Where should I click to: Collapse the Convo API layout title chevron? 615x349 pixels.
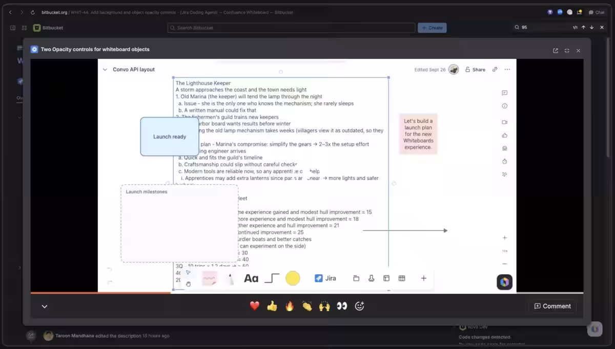click(105, 70)
